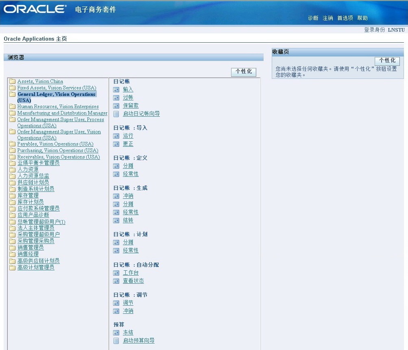Click the 日记帐：自动分配 section heading
This screenshot has width=408, height=350.
pyautogui.click(x=136, y=265)
